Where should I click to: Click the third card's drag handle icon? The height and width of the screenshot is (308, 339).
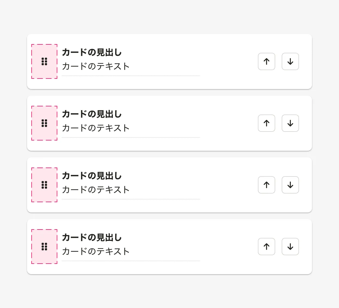(44, 185)
